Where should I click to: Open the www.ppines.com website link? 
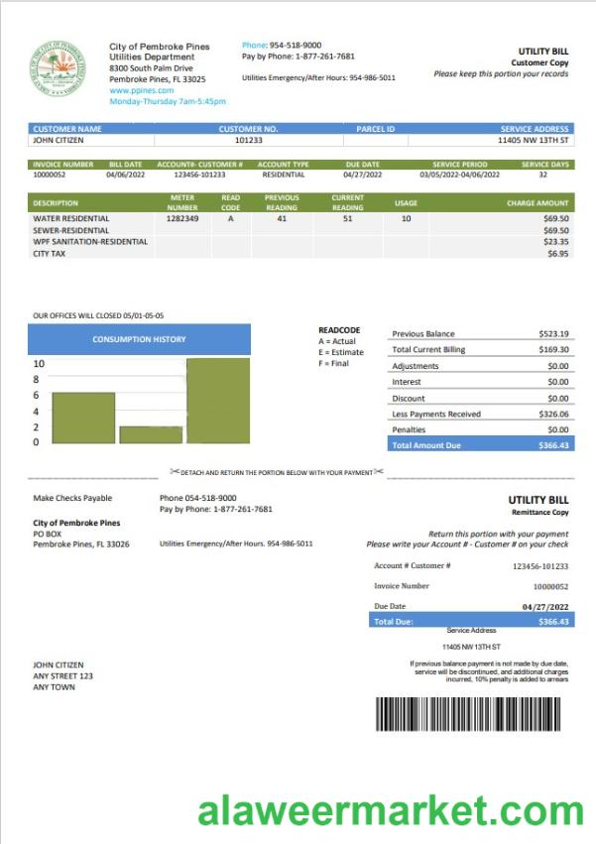click(141, 90)
